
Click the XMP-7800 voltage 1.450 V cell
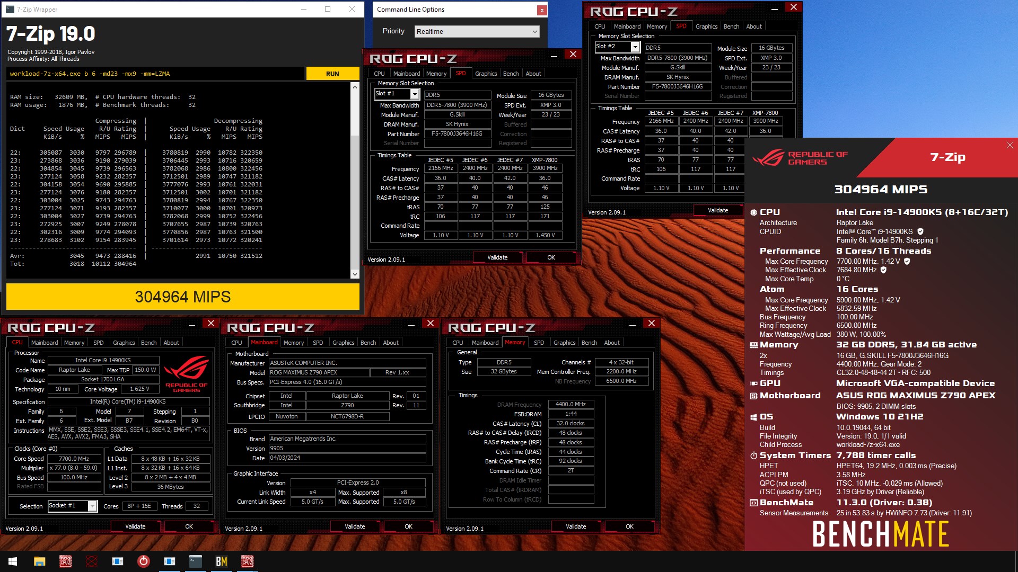[545, 235]
